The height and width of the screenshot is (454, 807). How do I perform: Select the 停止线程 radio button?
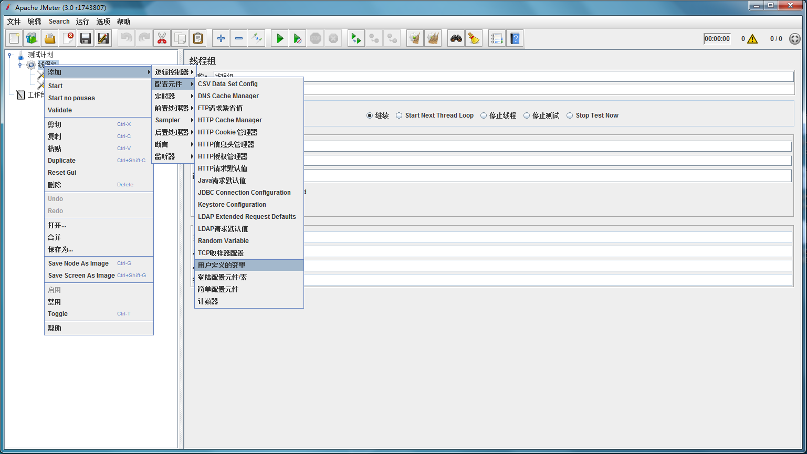click(484, 115)
